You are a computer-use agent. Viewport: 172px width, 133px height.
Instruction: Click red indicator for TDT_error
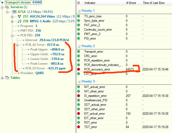[x=79, y=127]
